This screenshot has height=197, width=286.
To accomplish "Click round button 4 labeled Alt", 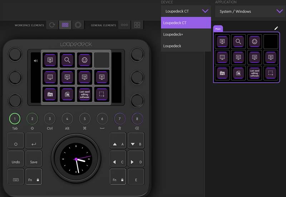I will point(67,119).
